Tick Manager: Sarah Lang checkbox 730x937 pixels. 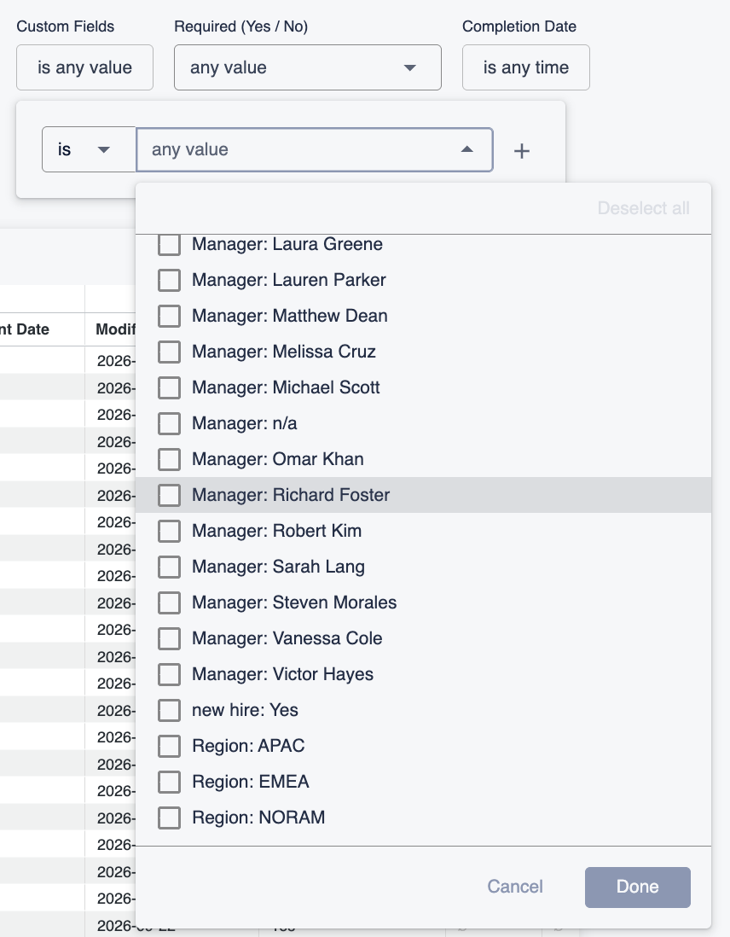[x=169, y=567]
